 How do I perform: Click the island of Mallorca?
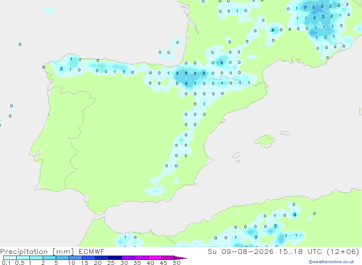(x=265, y=141)
